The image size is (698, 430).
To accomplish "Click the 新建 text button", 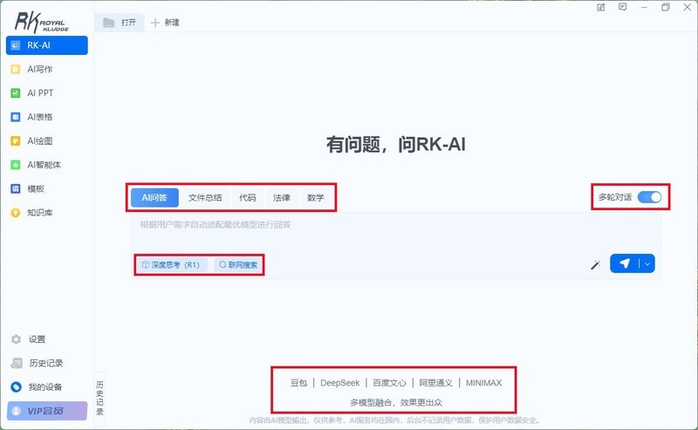I will coord(172,23).
